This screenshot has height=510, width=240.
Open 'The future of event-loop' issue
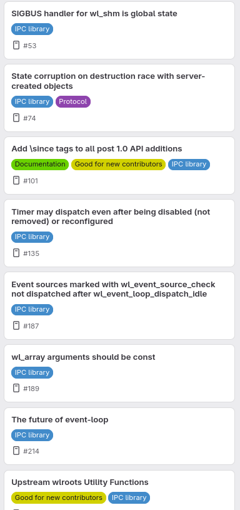click(60, 420)
